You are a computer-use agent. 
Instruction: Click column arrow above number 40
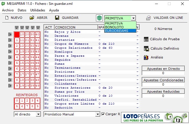coord(38,28)
